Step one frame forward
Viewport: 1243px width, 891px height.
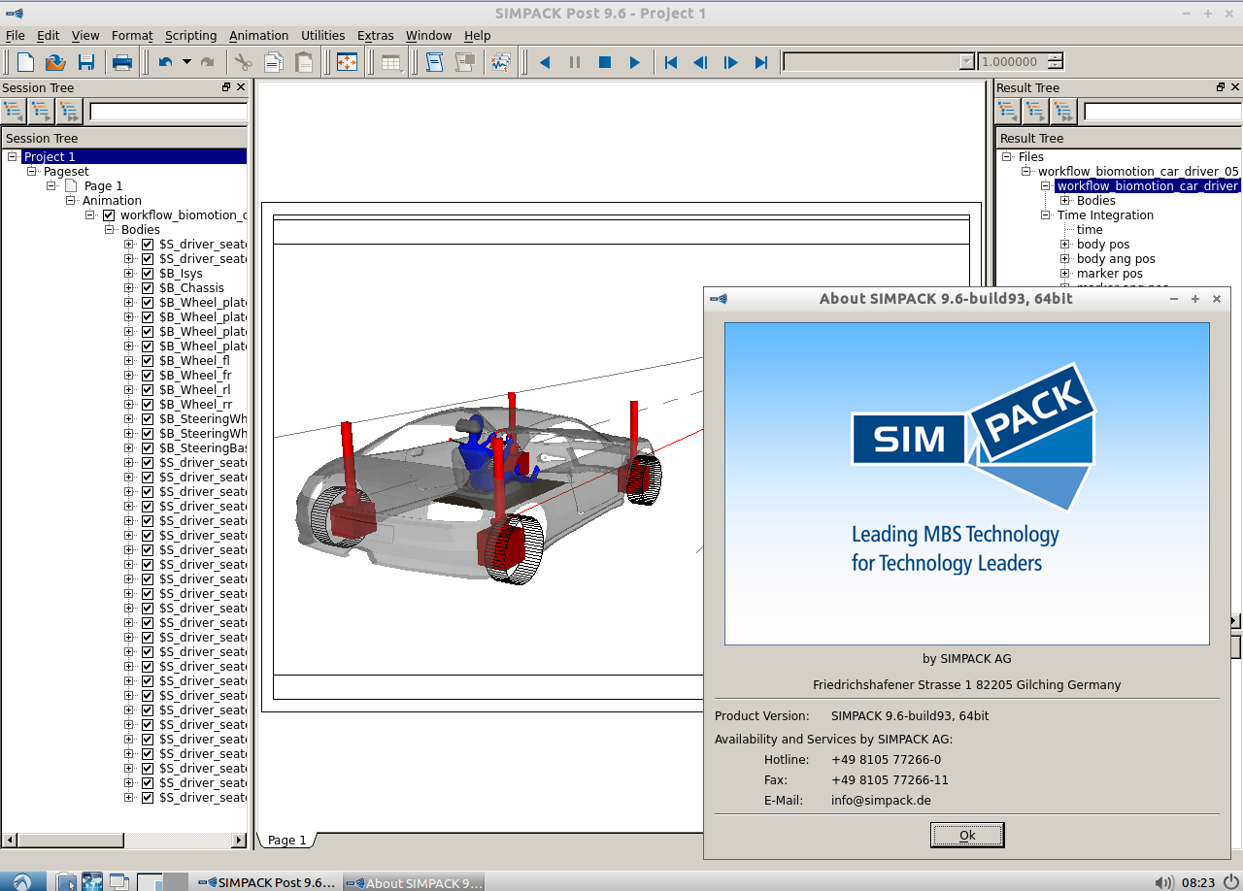click(x=731, y=62)
